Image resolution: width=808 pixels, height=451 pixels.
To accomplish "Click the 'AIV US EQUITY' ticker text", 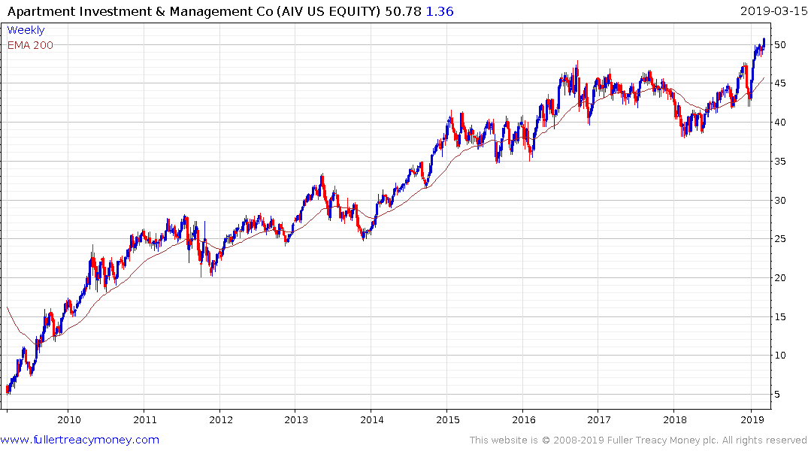I will click(x=328, y=11).
